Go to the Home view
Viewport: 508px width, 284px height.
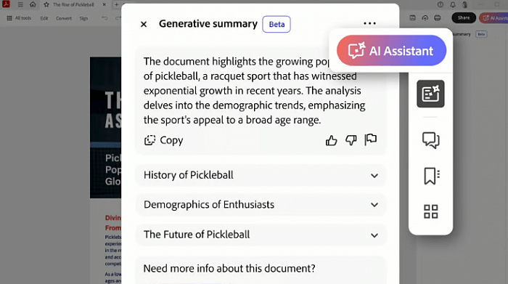point(33,4)
